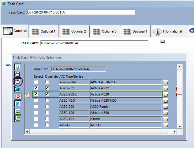Click the landscape picture icon in the toolbar
Screen dimensions: 194x148
18,111
